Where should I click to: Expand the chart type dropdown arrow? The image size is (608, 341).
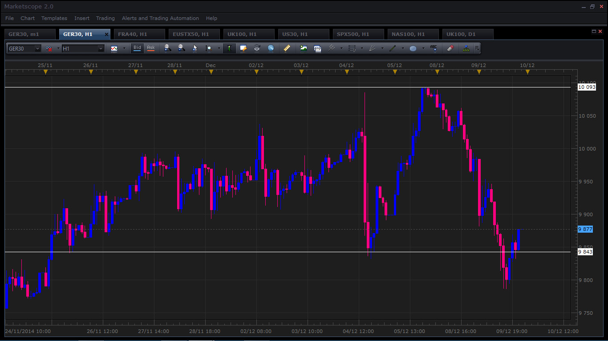point(124,48)
